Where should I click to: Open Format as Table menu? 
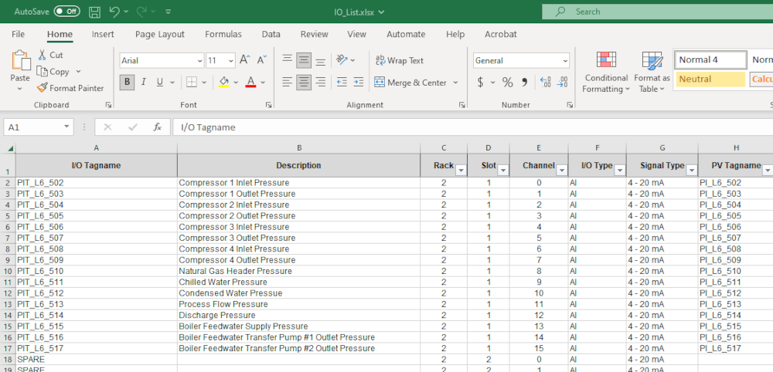[x=652, y=73]
